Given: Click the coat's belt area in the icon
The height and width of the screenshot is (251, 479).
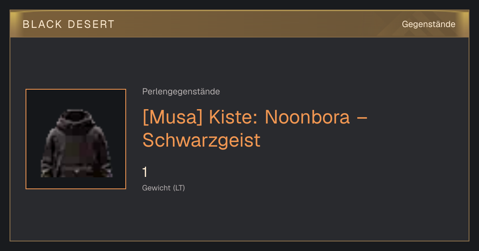Looking at the screenshot, I should point(76,171).
